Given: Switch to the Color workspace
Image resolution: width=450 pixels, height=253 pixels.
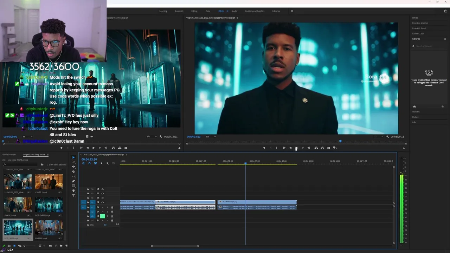Looking at the screenshot, I should [x=208, y=11].
